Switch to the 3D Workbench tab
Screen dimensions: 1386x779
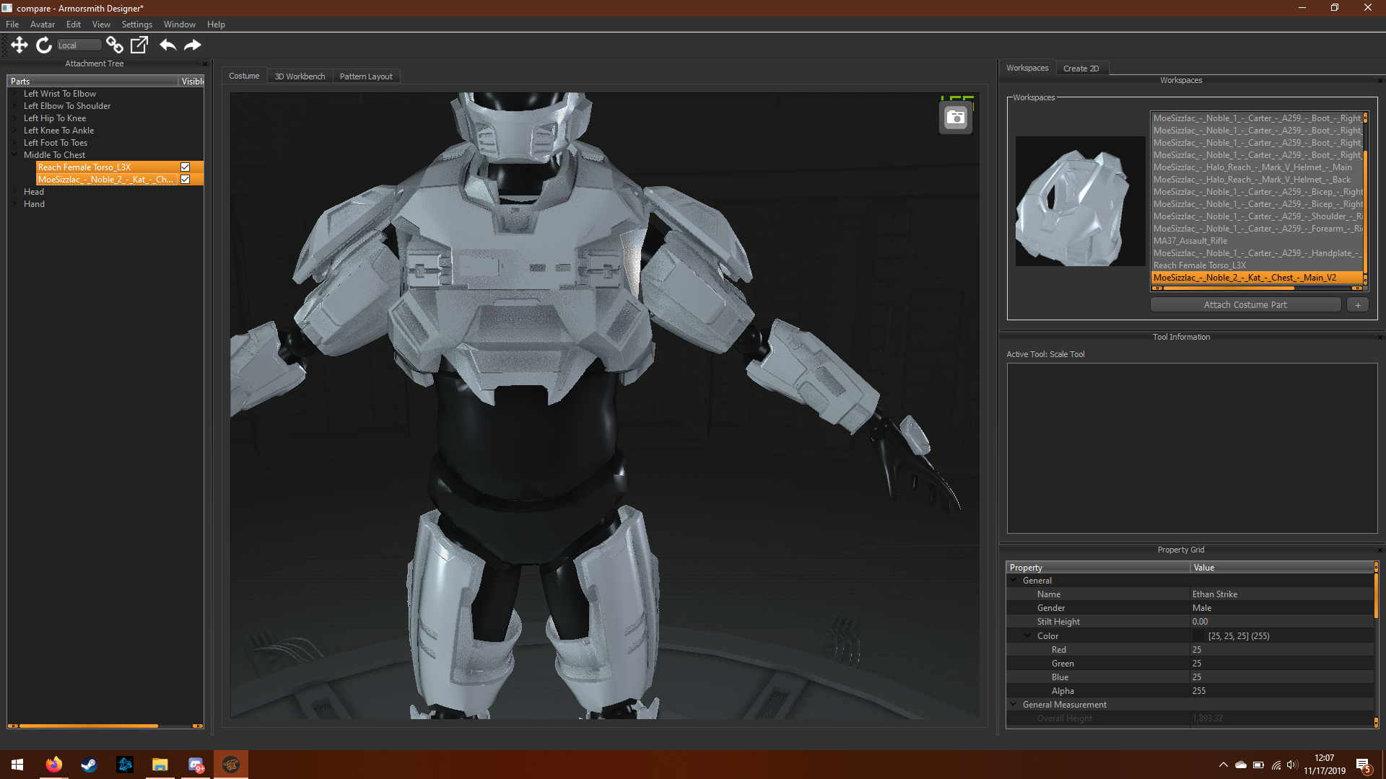coord(300,76)
